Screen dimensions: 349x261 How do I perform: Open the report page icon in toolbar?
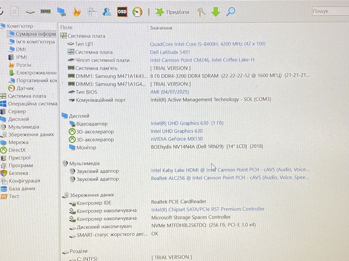(x=15, y=12)
